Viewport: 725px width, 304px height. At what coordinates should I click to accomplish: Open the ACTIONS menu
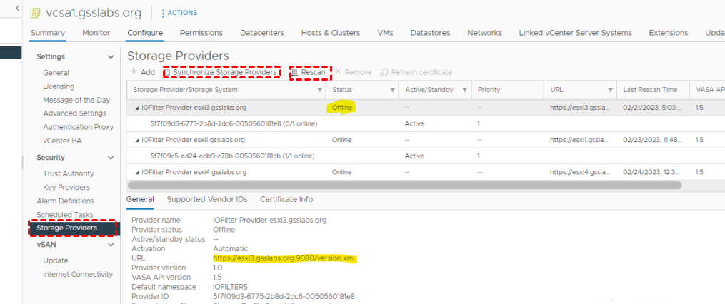tap(179, 13)
